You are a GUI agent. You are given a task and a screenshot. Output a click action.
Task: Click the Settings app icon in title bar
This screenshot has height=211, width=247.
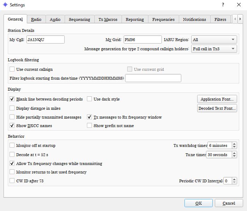click(x=5, y=5)
